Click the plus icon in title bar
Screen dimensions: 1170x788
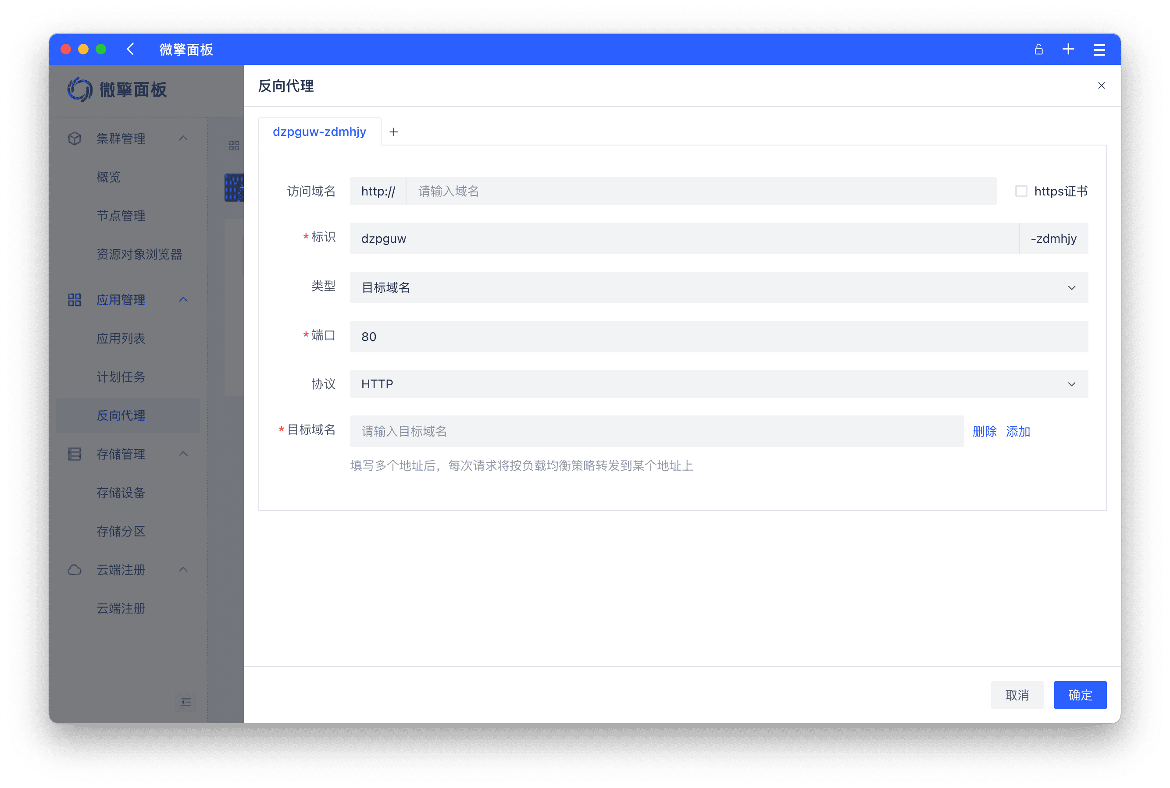pyautogui.click(x=1068, y=49)
